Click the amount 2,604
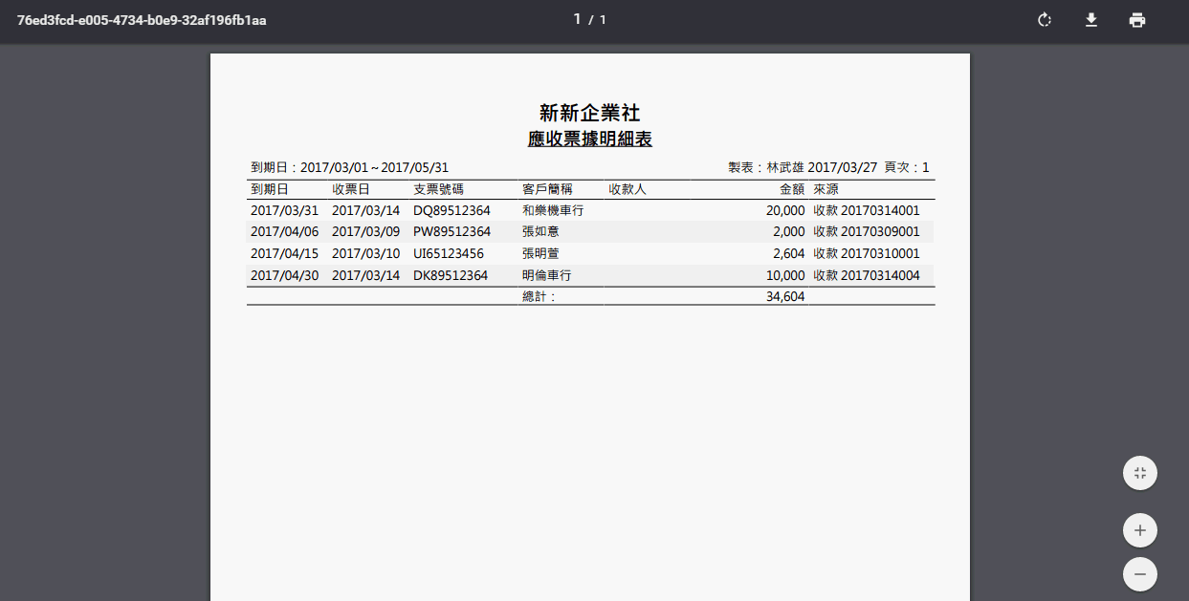 pos(789,253)
